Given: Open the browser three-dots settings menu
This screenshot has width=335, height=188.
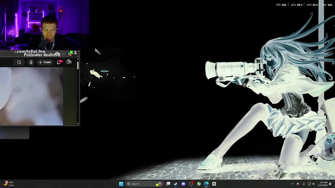Looking at the screenshot, I should (x=63, y=54).
